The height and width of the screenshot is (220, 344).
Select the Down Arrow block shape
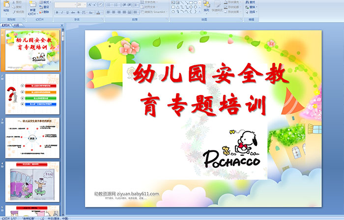coord(196,7)
